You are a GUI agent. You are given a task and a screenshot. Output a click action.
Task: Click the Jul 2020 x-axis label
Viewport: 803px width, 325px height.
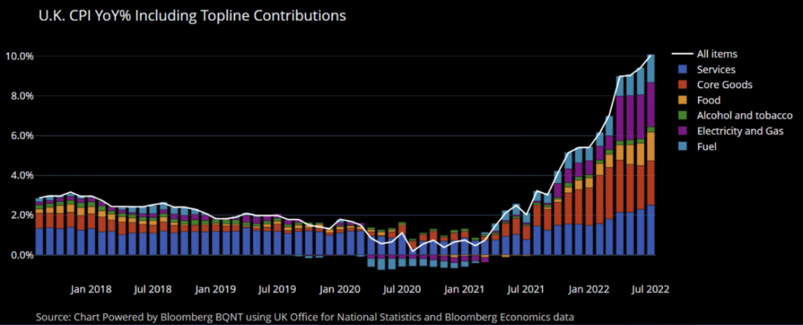(x=401, y=289)
